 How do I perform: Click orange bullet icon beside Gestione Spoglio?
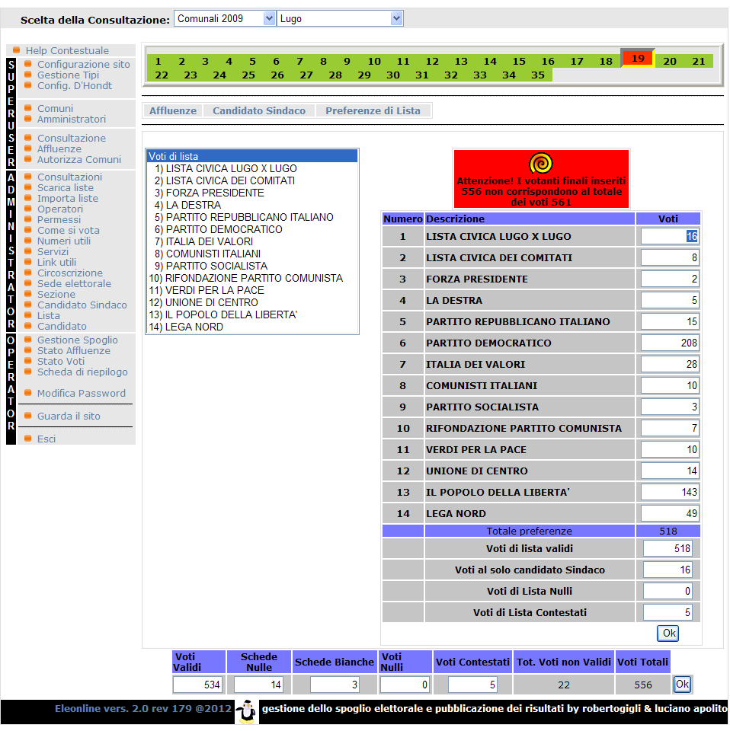click(28, 340)
